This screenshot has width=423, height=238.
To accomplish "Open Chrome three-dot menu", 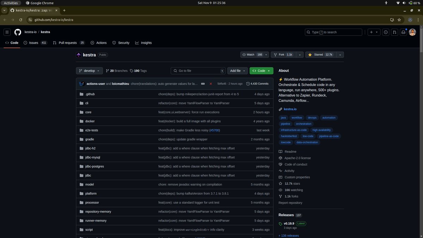I will tap(418, 20).
